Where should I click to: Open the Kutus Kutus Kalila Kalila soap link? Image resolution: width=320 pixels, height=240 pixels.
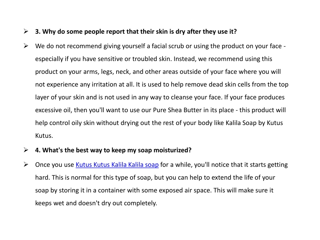coord(117,165)
